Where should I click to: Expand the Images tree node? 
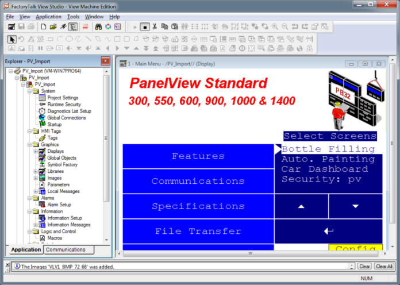[36, 178]
